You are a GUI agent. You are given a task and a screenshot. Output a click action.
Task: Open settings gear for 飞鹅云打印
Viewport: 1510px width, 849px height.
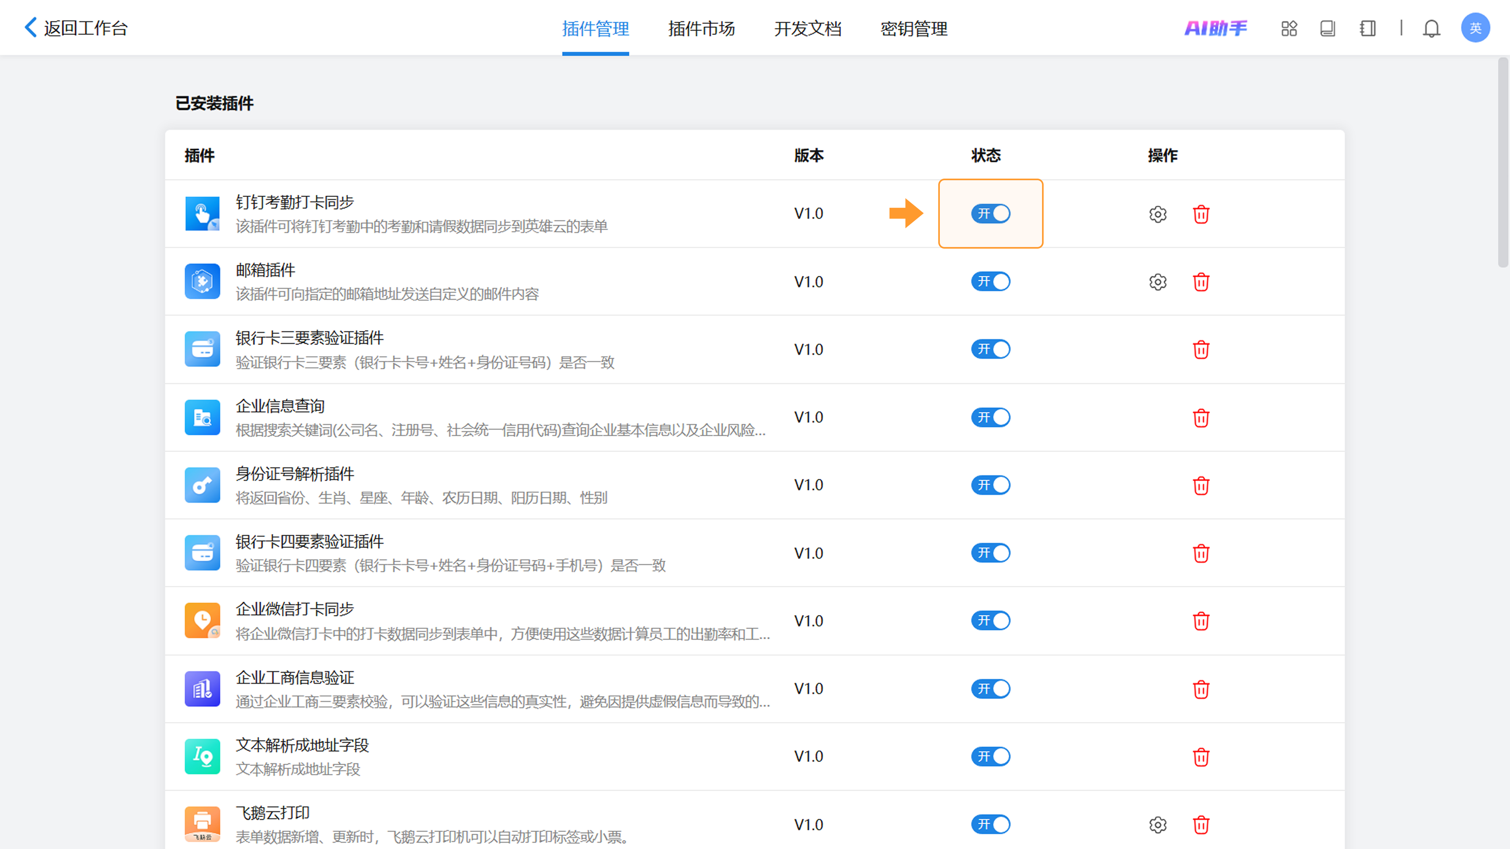click(x=1158, y=825)
